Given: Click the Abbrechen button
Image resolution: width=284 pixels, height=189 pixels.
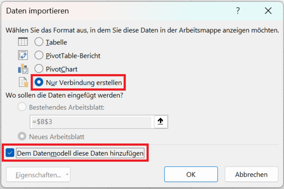Looking at the screenshot, I should click(x=251, y=174).
